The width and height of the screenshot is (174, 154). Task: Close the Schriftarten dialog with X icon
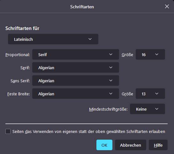point(167,6)
